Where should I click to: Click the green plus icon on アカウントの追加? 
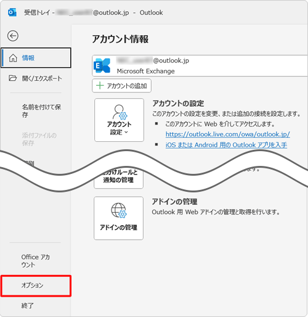100,86
